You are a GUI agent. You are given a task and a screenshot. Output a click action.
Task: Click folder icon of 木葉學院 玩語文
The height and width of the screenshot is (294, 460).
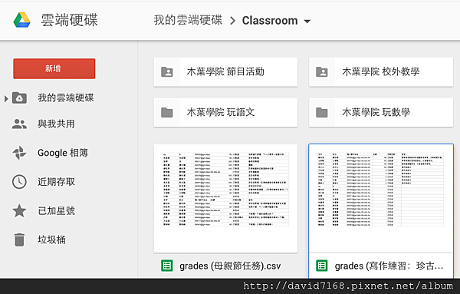pos(167,112)
